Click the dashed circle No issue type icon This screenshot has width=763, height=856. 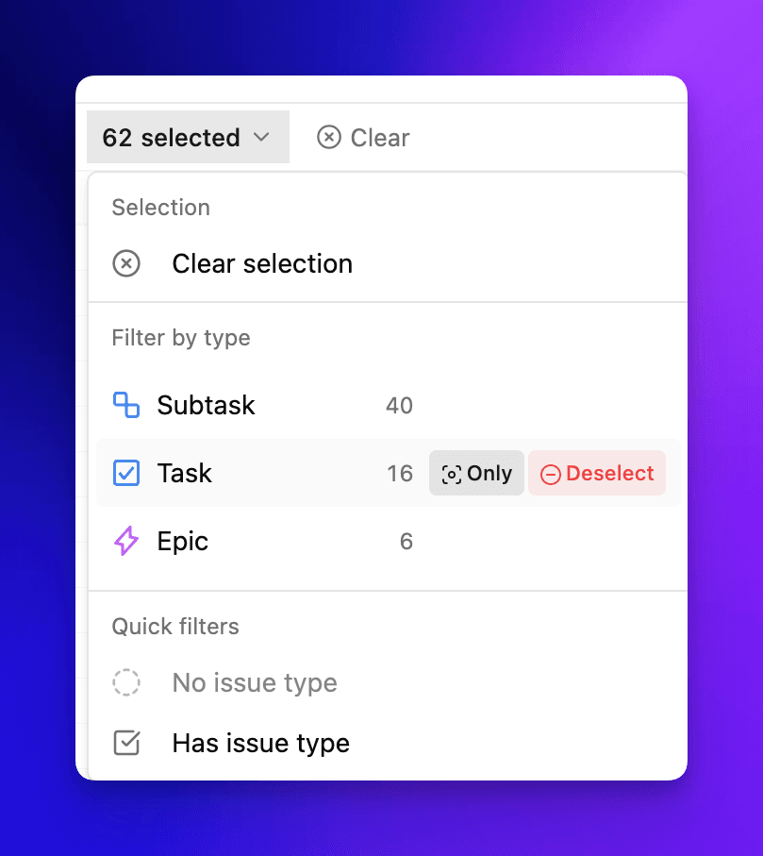click(126, 682)
